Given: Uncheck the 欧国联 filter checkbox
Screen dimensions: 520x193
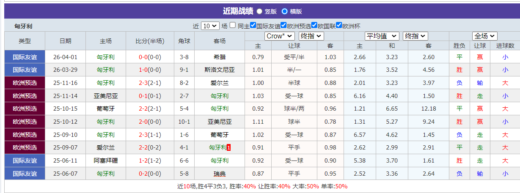Looking at the screenshot, I should [x=314, y=25].
